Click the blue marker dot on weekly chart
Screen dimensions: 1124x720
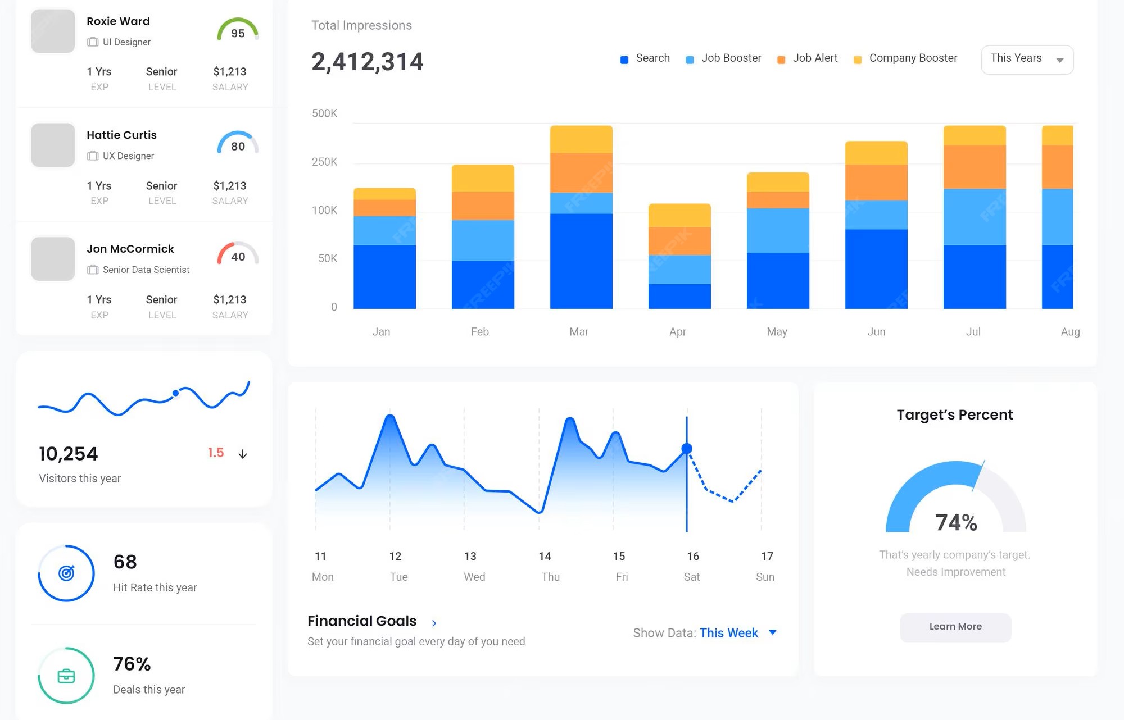pyautogui.click(x=687, y=448)
